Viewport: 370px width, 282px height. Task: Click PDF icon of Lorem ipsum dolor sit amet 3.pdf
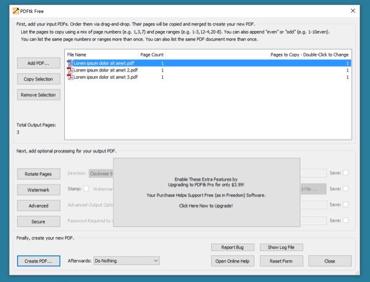70,77
